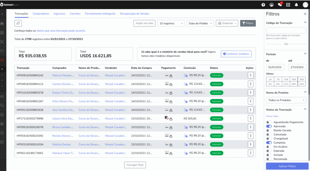Switch to the Compradores tab
The image size is (310, 171).
coord(41,14)
